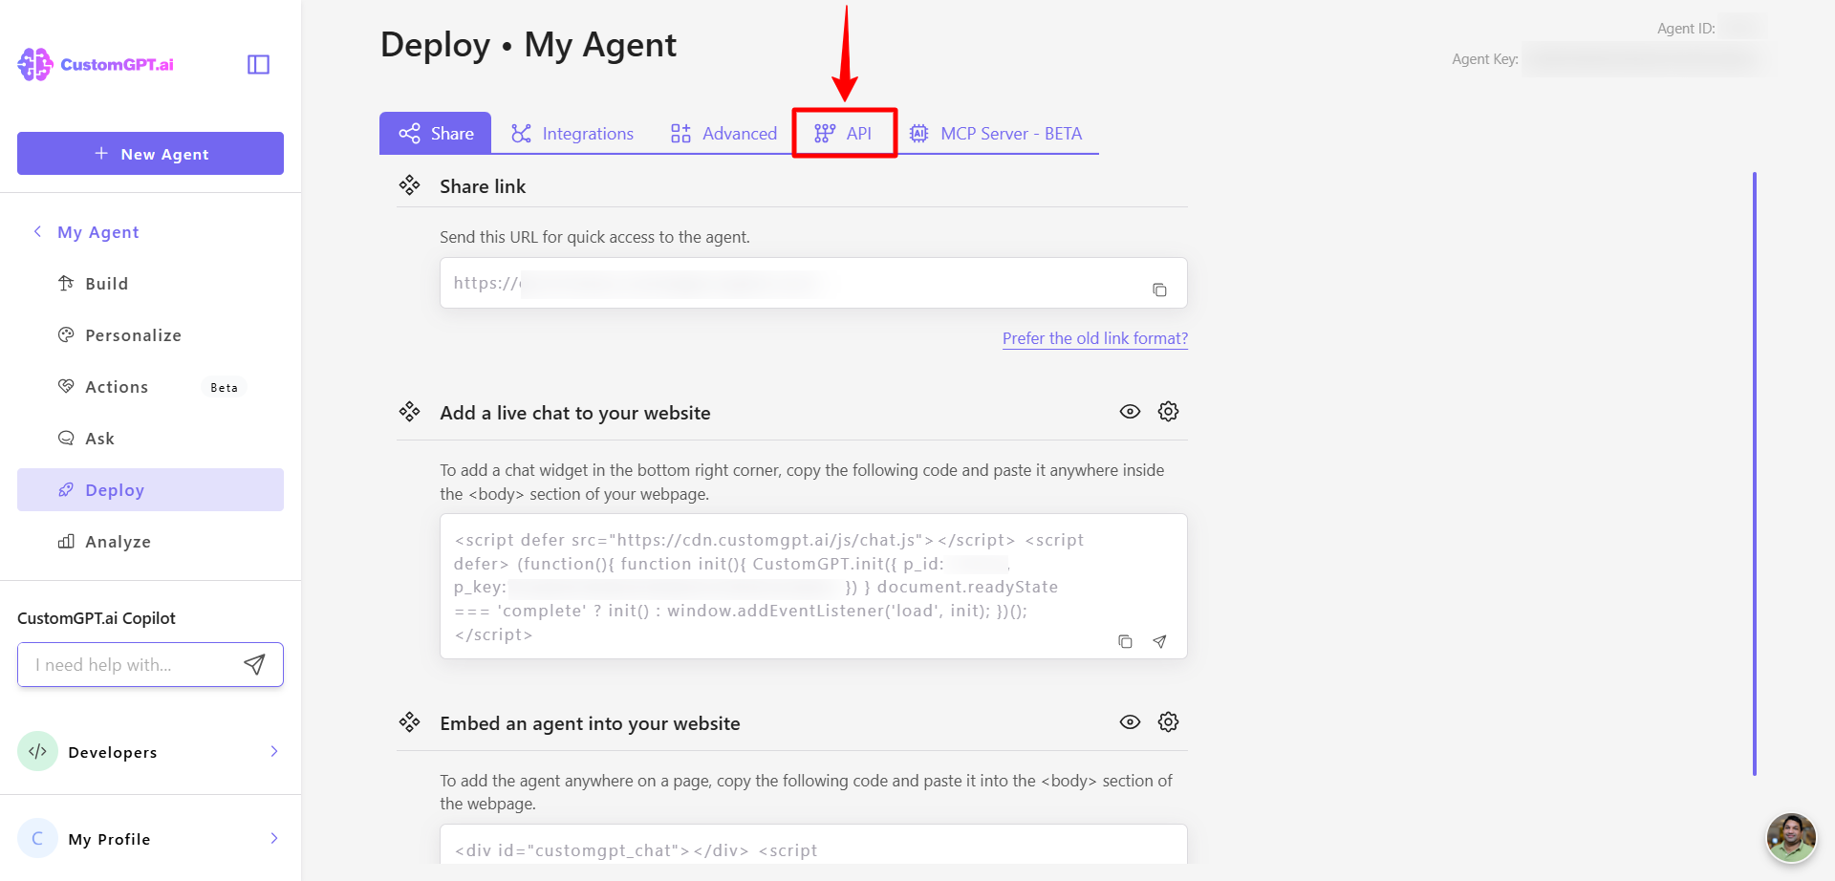1835x881 pixels.
Task: Click the embed code snippet box
Action: (813, 845)
